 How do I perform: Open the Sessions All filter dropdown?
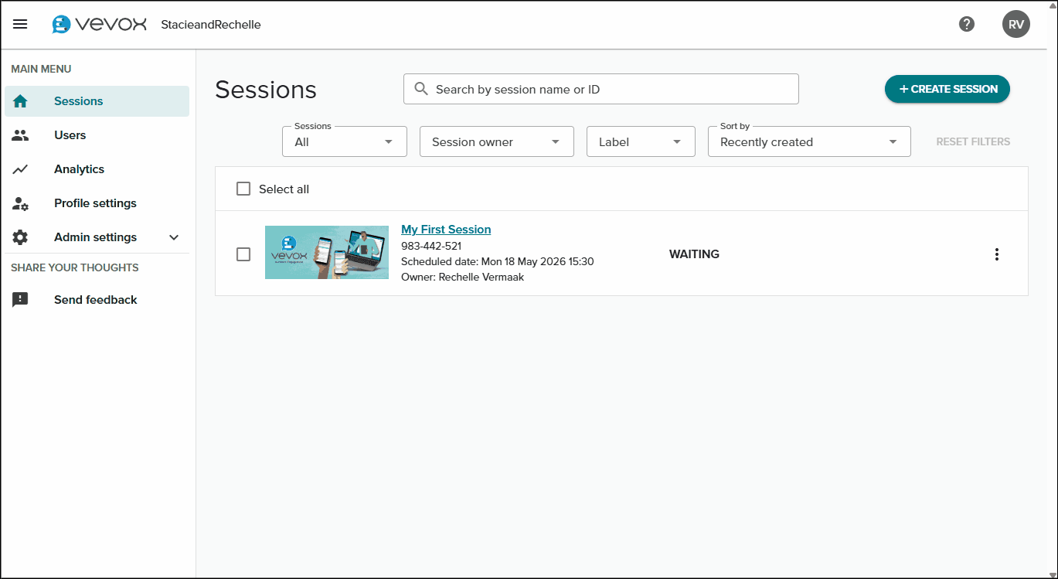[345, 141]
